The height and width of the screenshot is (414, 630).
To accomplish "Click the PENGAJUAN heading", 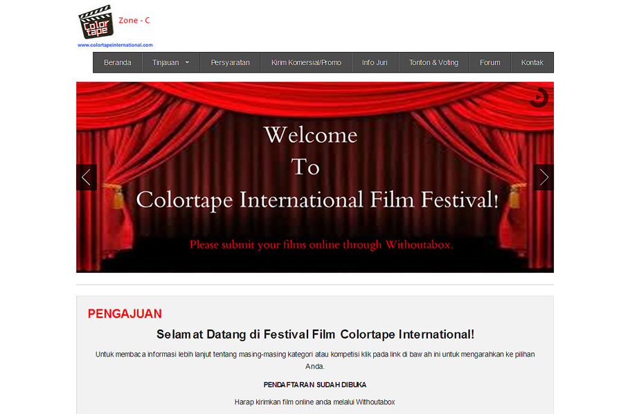I will click(x=125, y=314).
